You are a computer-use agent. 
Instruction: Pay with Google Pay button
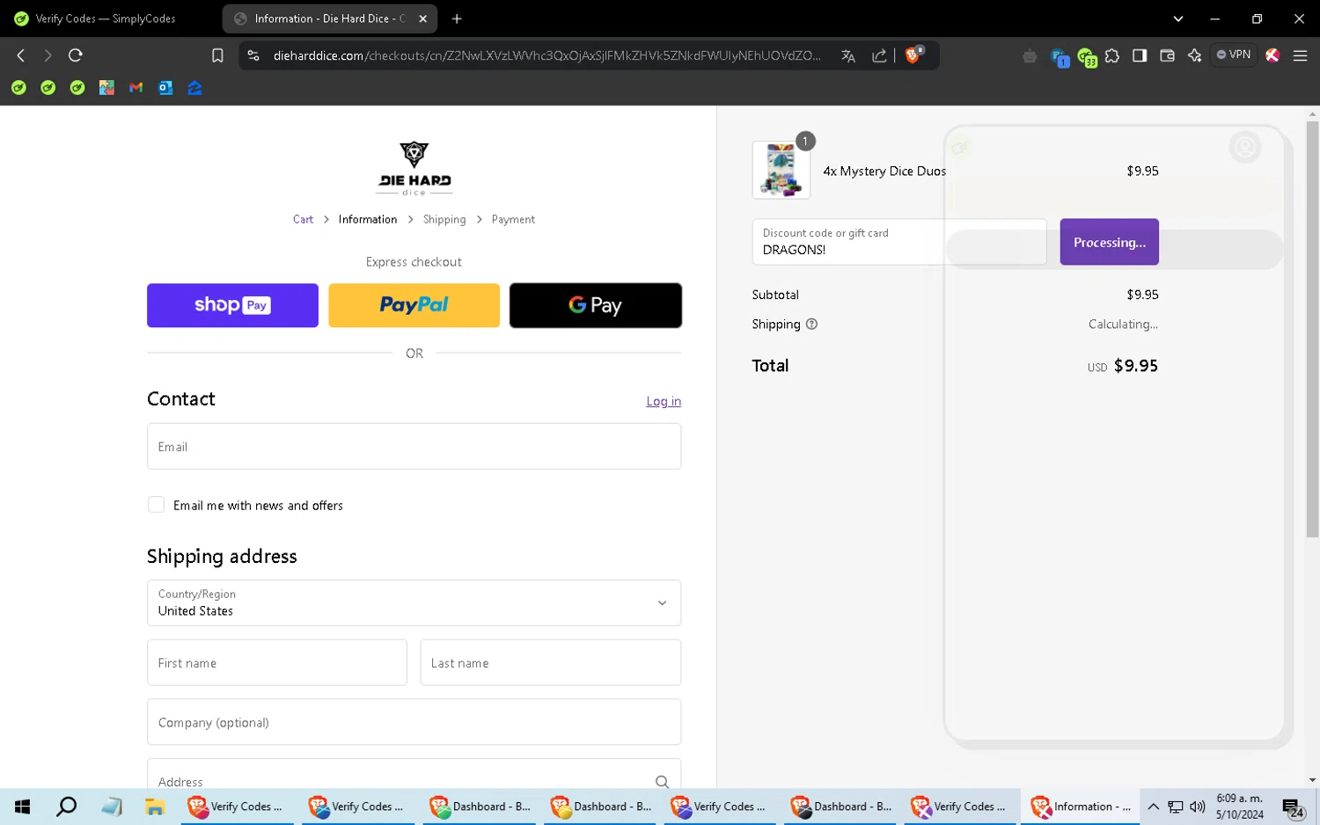(x=596, y=305)
